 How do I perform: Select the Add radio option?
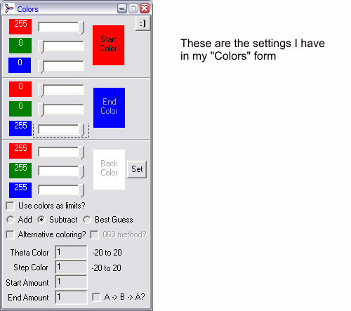point(11,220)
